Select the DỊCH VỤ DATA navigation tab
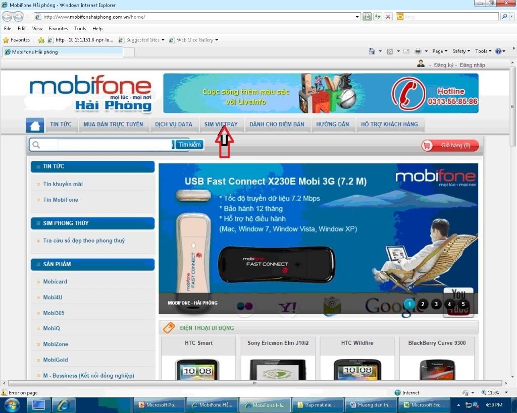 coord(174,125)
